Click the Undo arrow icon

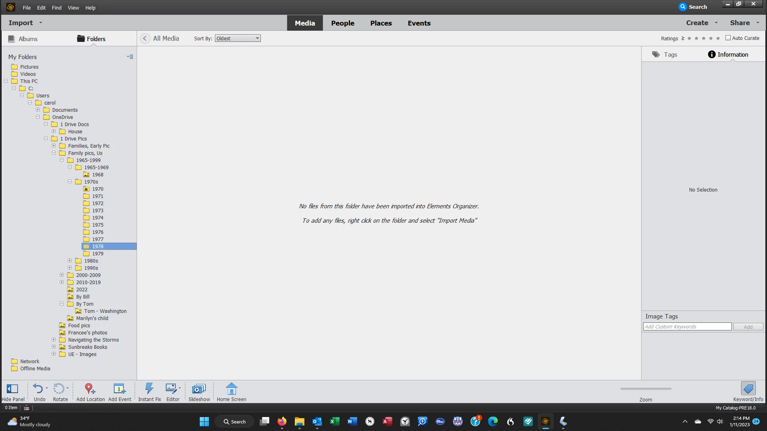pos(38,388)
